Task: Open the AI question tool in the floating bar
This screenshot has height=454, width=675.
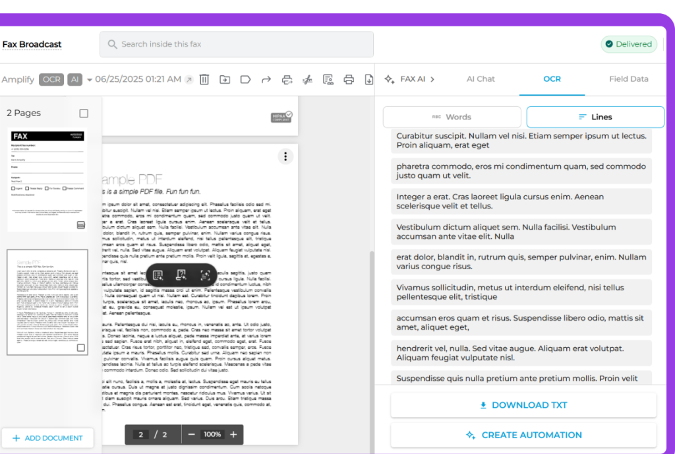Action: click(x=182, y=275)
